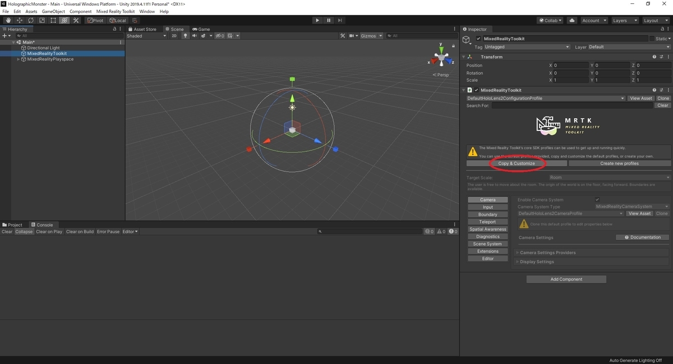673x364 pixels.
Task: Open MixedRealityToolkit component help icon
Action: pos(654,90)
